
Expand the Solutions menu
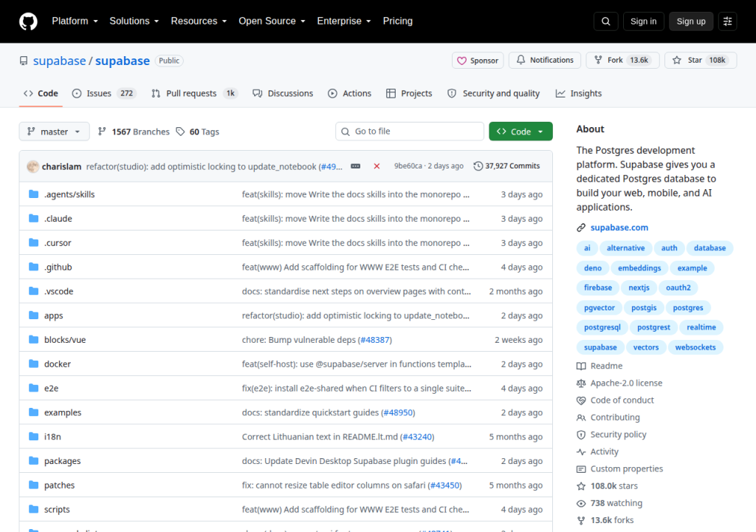134,21
